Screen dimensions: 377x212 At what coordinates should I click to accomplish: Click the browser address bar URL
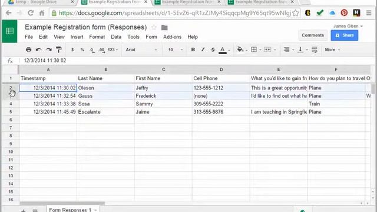pos(175,13)
